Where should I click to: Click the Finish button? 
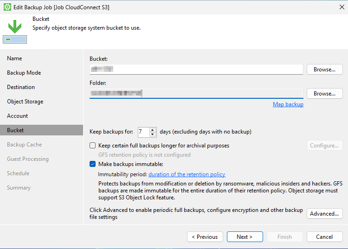[x=284, y=237]
